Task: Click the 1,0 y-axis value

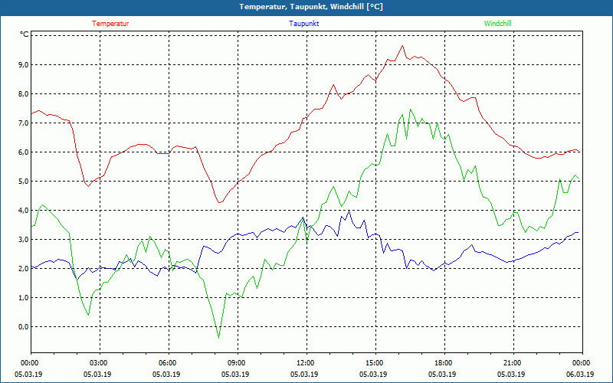Action: click(x=25, y=298)
